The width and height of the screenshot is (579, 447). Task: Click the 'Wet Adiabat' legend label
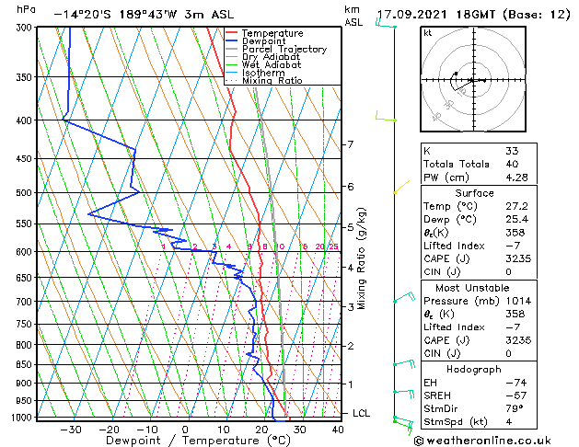click(x=272, y=64)
